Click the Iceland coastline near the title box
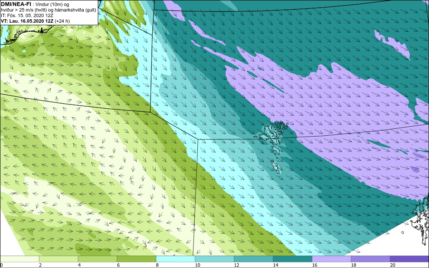Viewport: 429px width, 268px height. click(x=26, y=35)
